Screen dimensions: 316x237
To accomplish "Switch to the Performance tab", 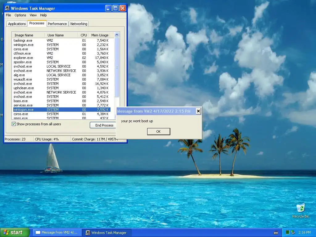I will pyautogui.click(x=57, y=24).
